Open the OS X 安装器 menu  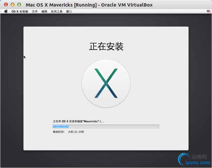point(19,12)
